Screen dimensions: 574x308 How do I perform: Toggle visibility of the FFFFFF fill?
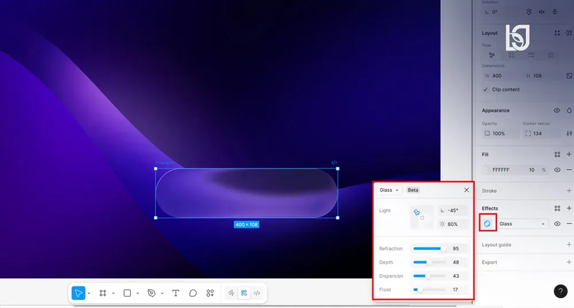tap(557, 170)
